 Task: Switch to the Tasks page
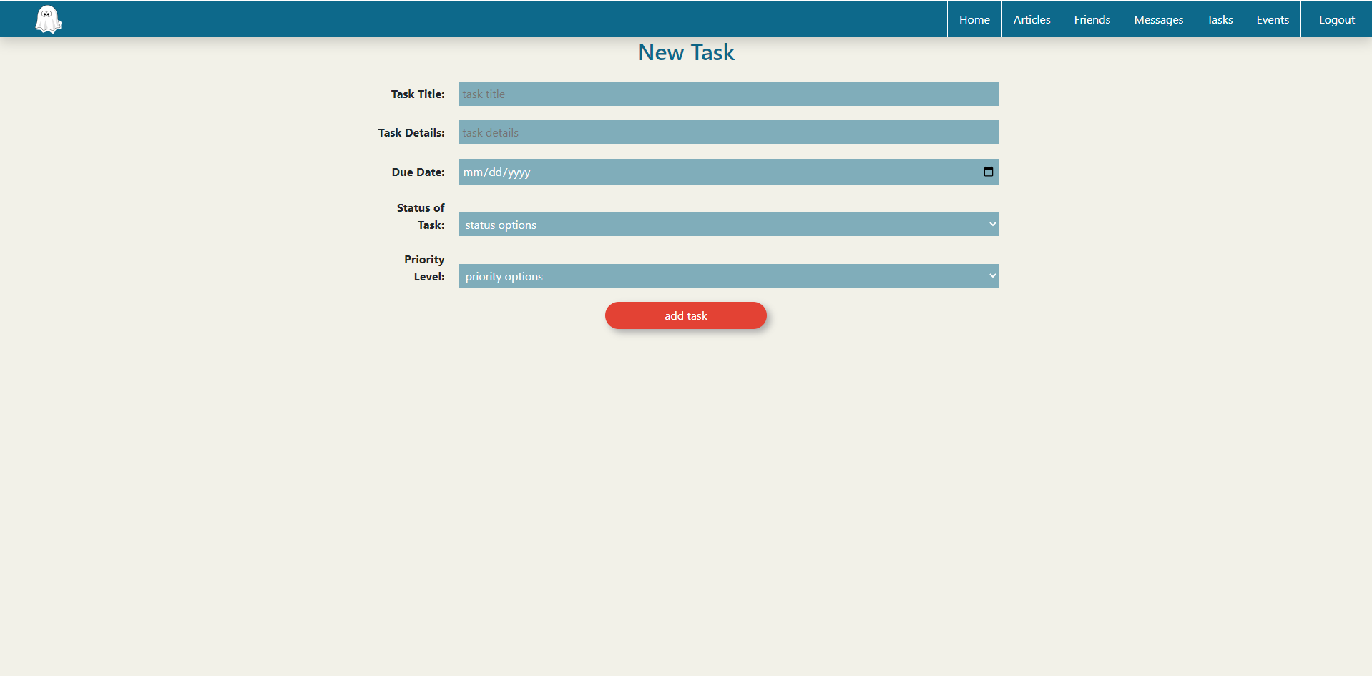coord(1220,19)
